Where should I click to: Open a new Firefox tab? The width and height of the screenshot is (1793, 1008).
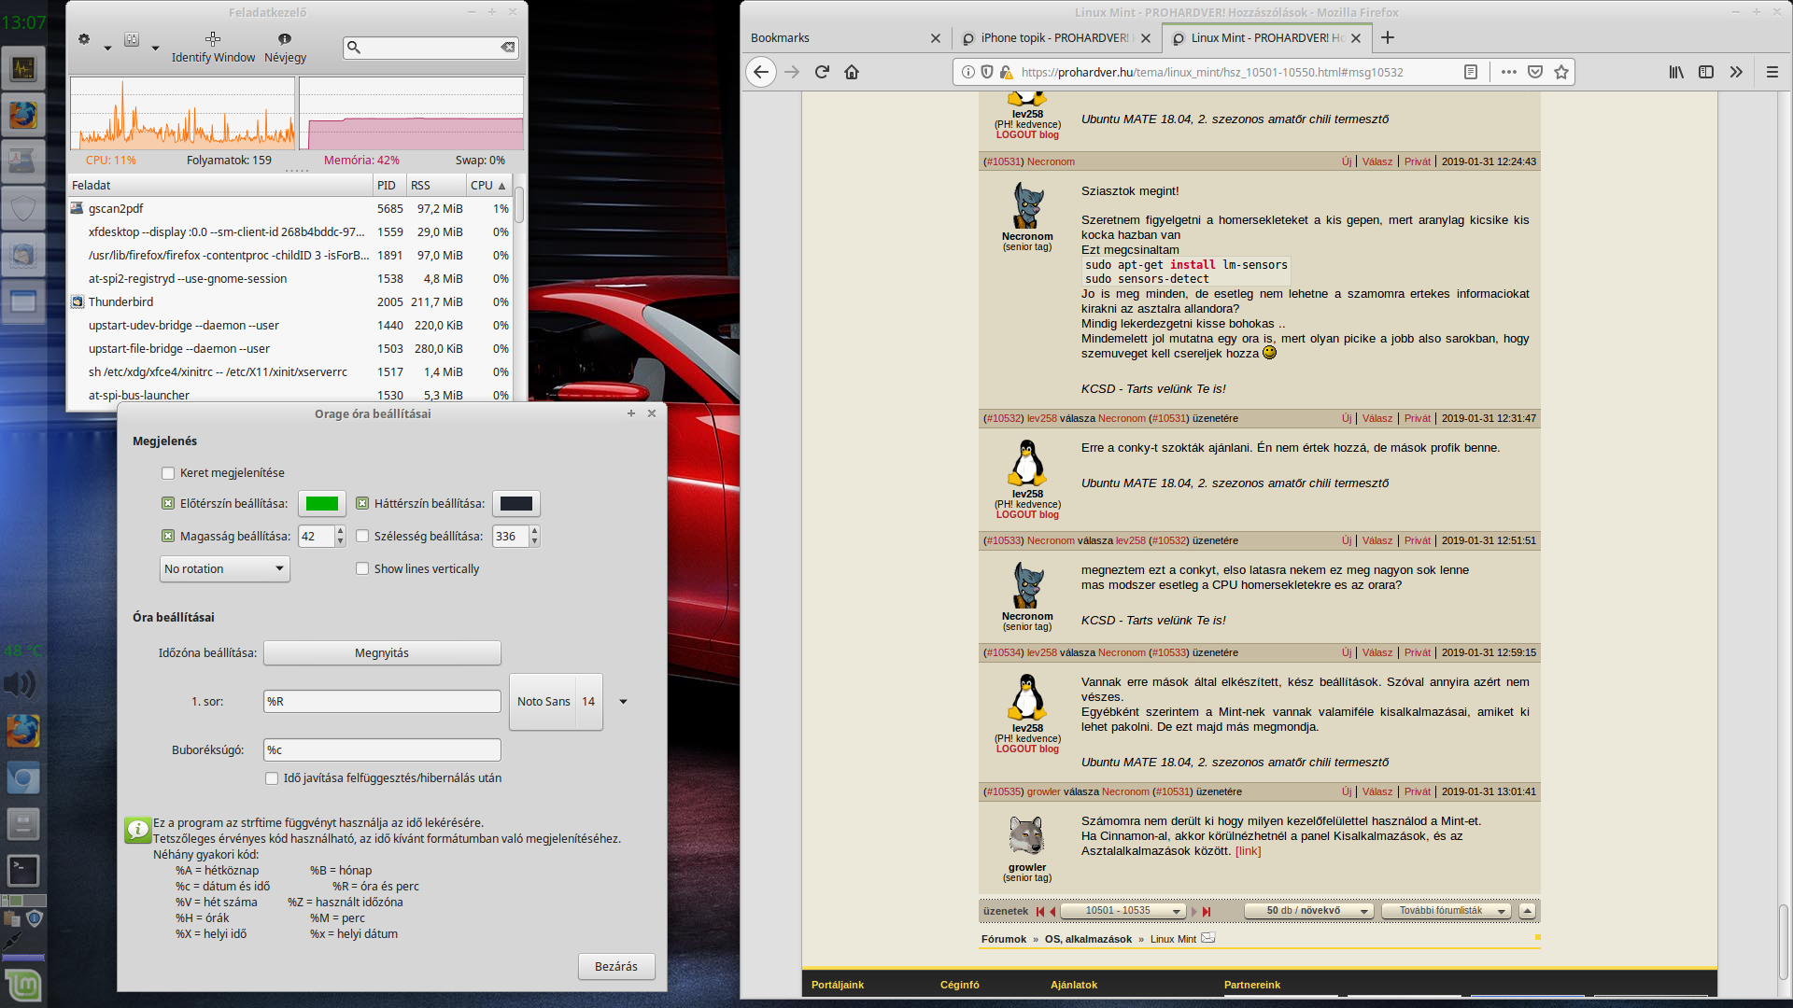pyautogui.click(x=1388, y=37)
